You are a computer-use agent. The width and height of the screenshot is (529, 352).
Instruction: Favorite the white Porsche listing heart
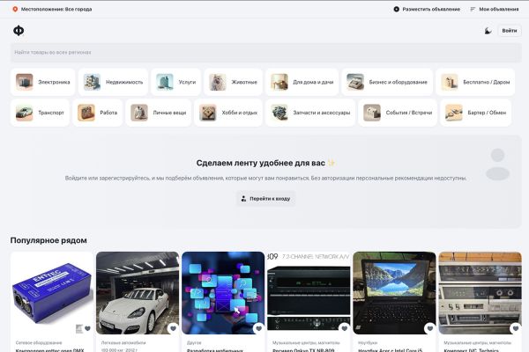(173, 328)
